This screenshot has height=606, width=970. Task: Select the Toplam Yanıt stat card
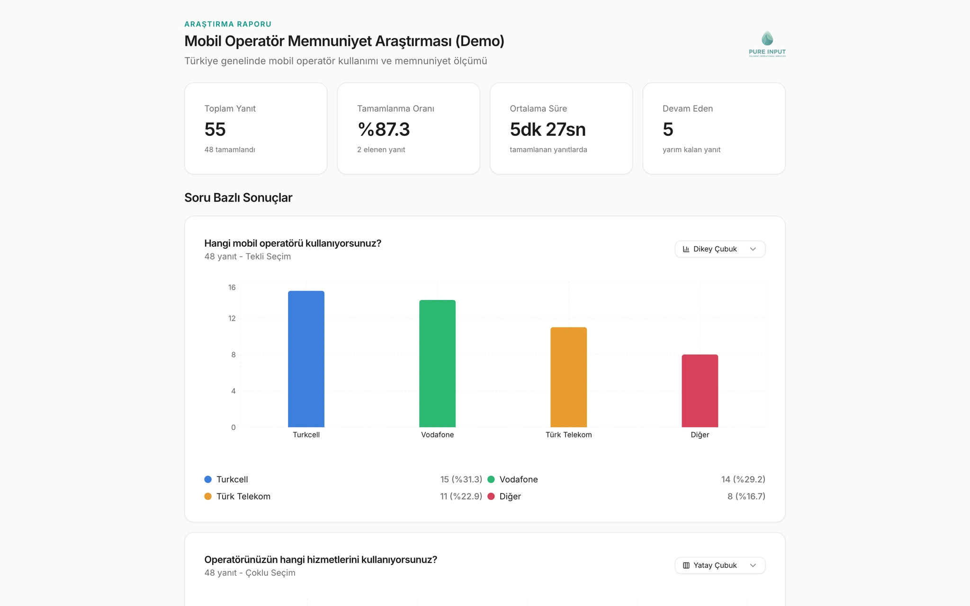[256, 128]
